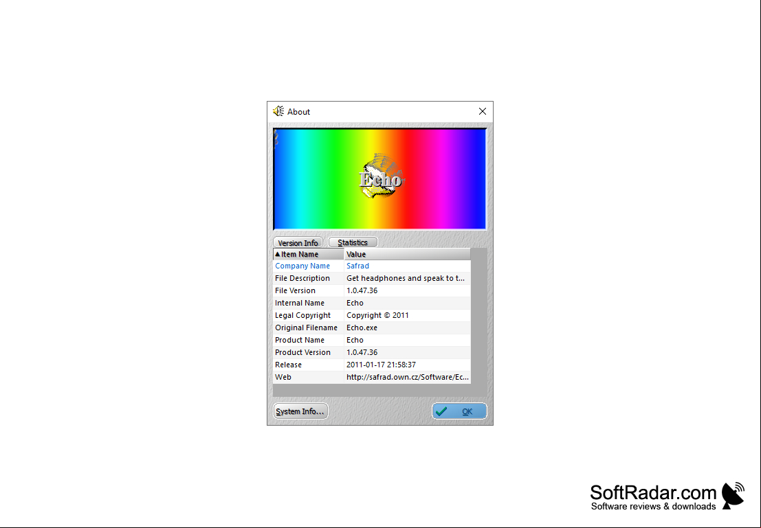This screenshot has width=761, height=528.
Task: Click the Echo.exe value
Action: (362, 328)
